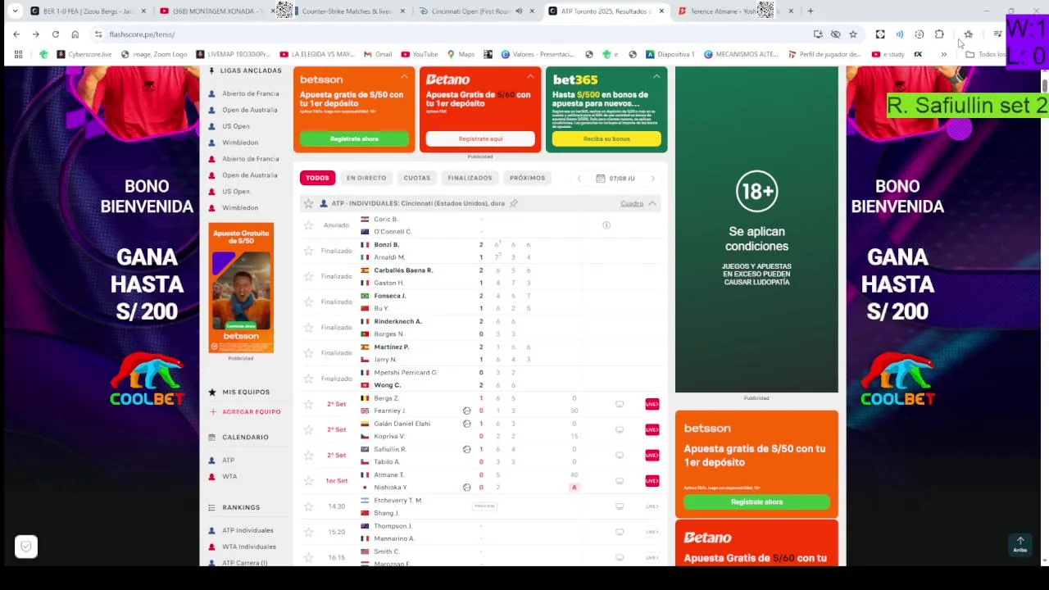Collapse the betsson ad banner arrow
Image resolution: width=1049 pixels, height=590 pixels.
click(404, 76)
